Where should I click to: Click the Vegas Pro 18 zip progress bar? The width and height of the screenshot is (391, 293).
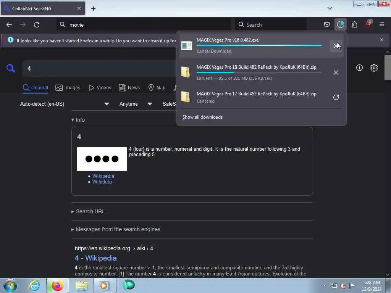[x=259, y=72]
